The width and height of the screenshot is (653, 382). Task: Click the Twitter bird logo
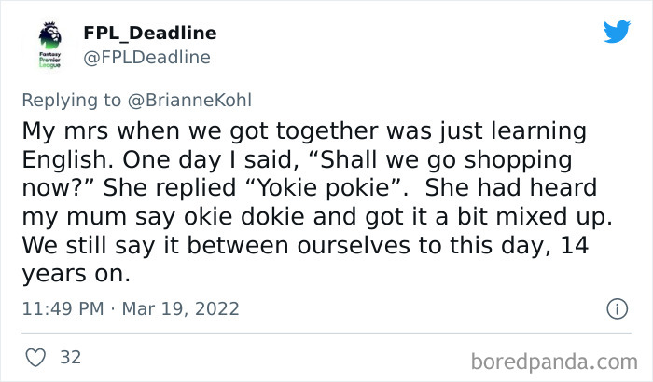point(617,33)
